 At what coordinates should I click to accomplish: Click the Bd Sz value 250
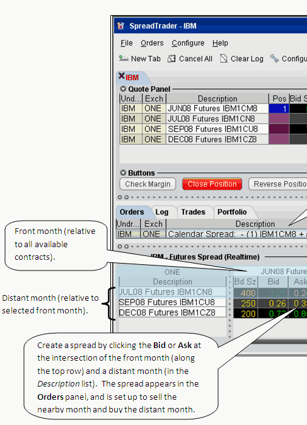coord(245,303)
